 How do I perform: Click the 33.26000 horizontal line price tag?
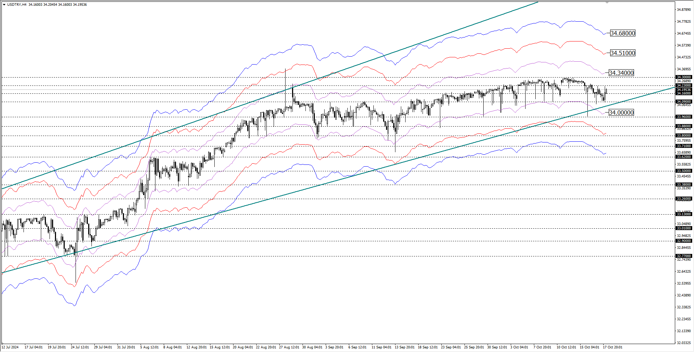click(x=684, y=199)
